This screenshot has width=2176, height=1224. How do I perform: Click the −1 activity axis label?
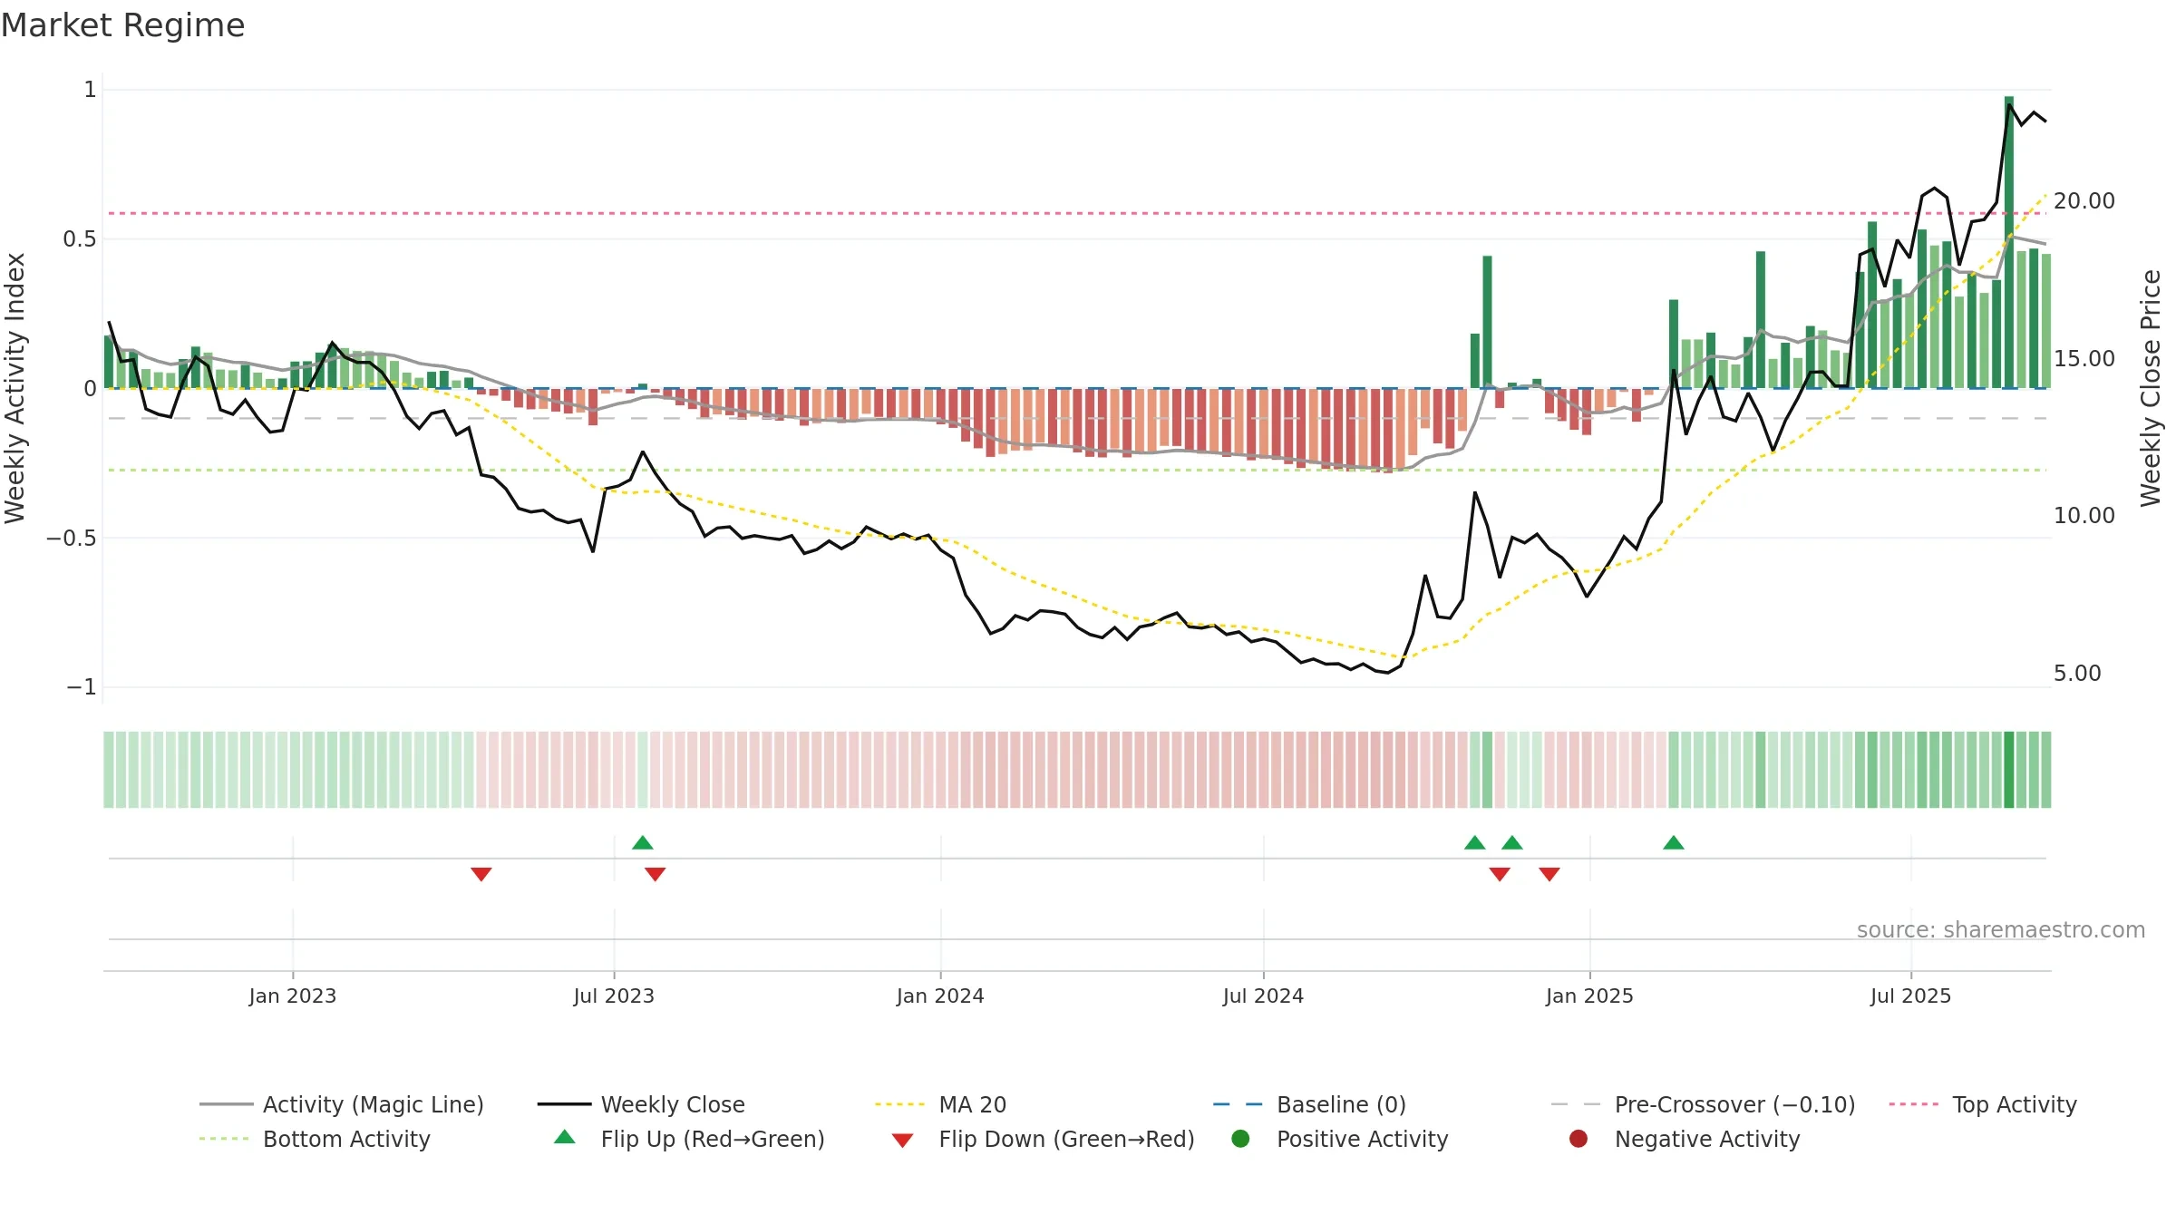tap(82, 686)
